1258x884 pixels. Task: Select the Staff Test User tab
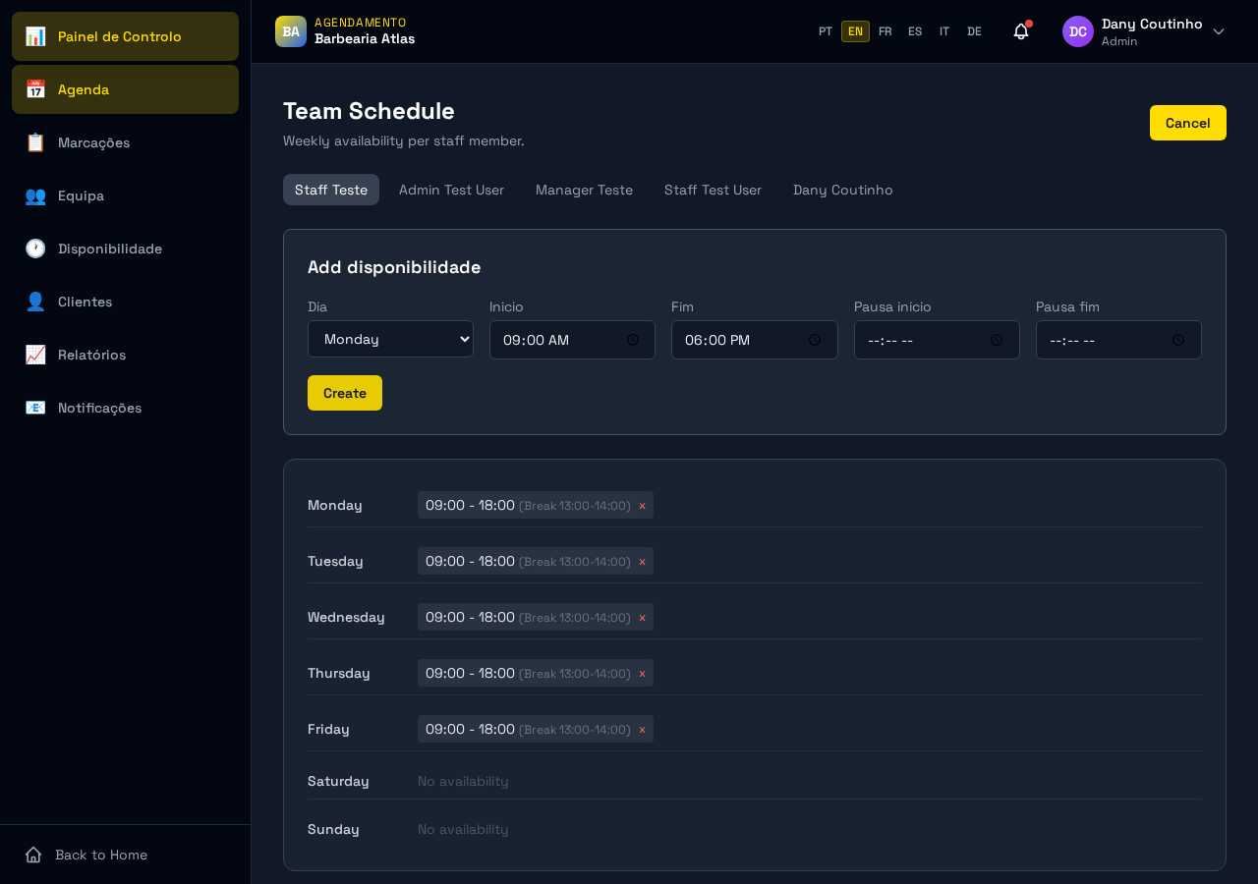(x=713, y=190)
